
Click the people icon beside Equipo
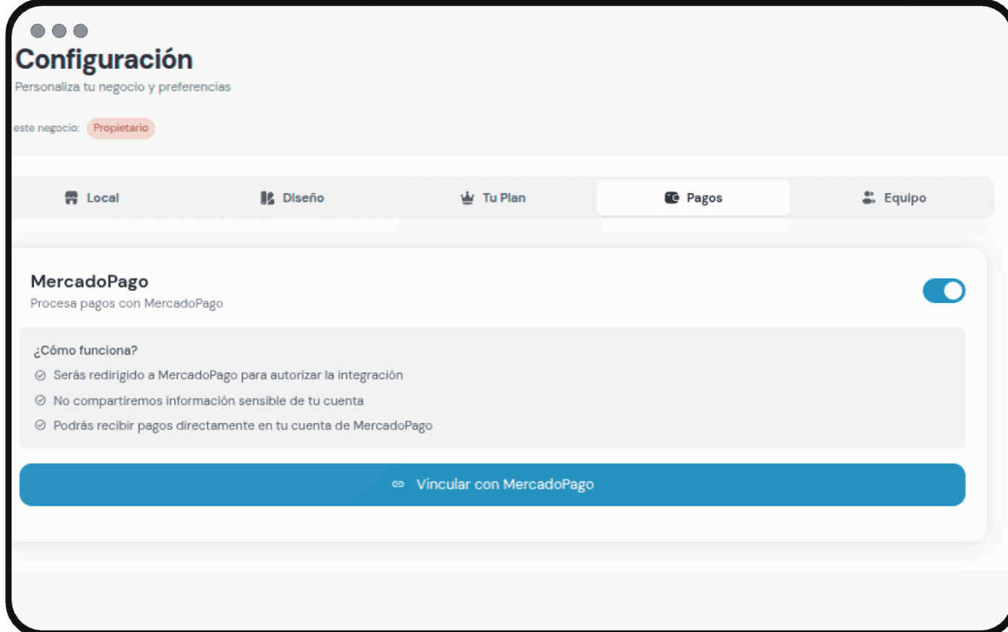click(x=868, y=198)
